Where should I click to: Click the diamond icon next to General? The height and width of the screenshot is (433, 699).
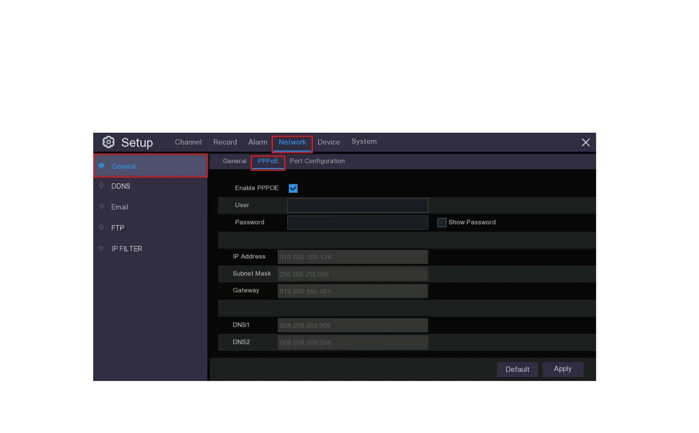(x=102, y=166)
